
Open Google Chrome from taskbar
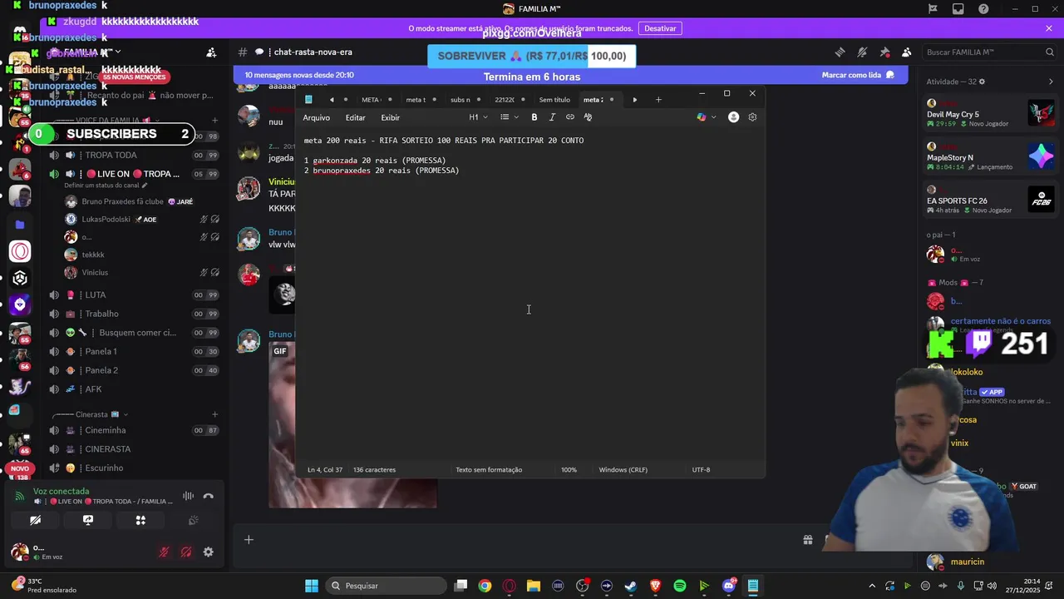click(x=485, y=586)
